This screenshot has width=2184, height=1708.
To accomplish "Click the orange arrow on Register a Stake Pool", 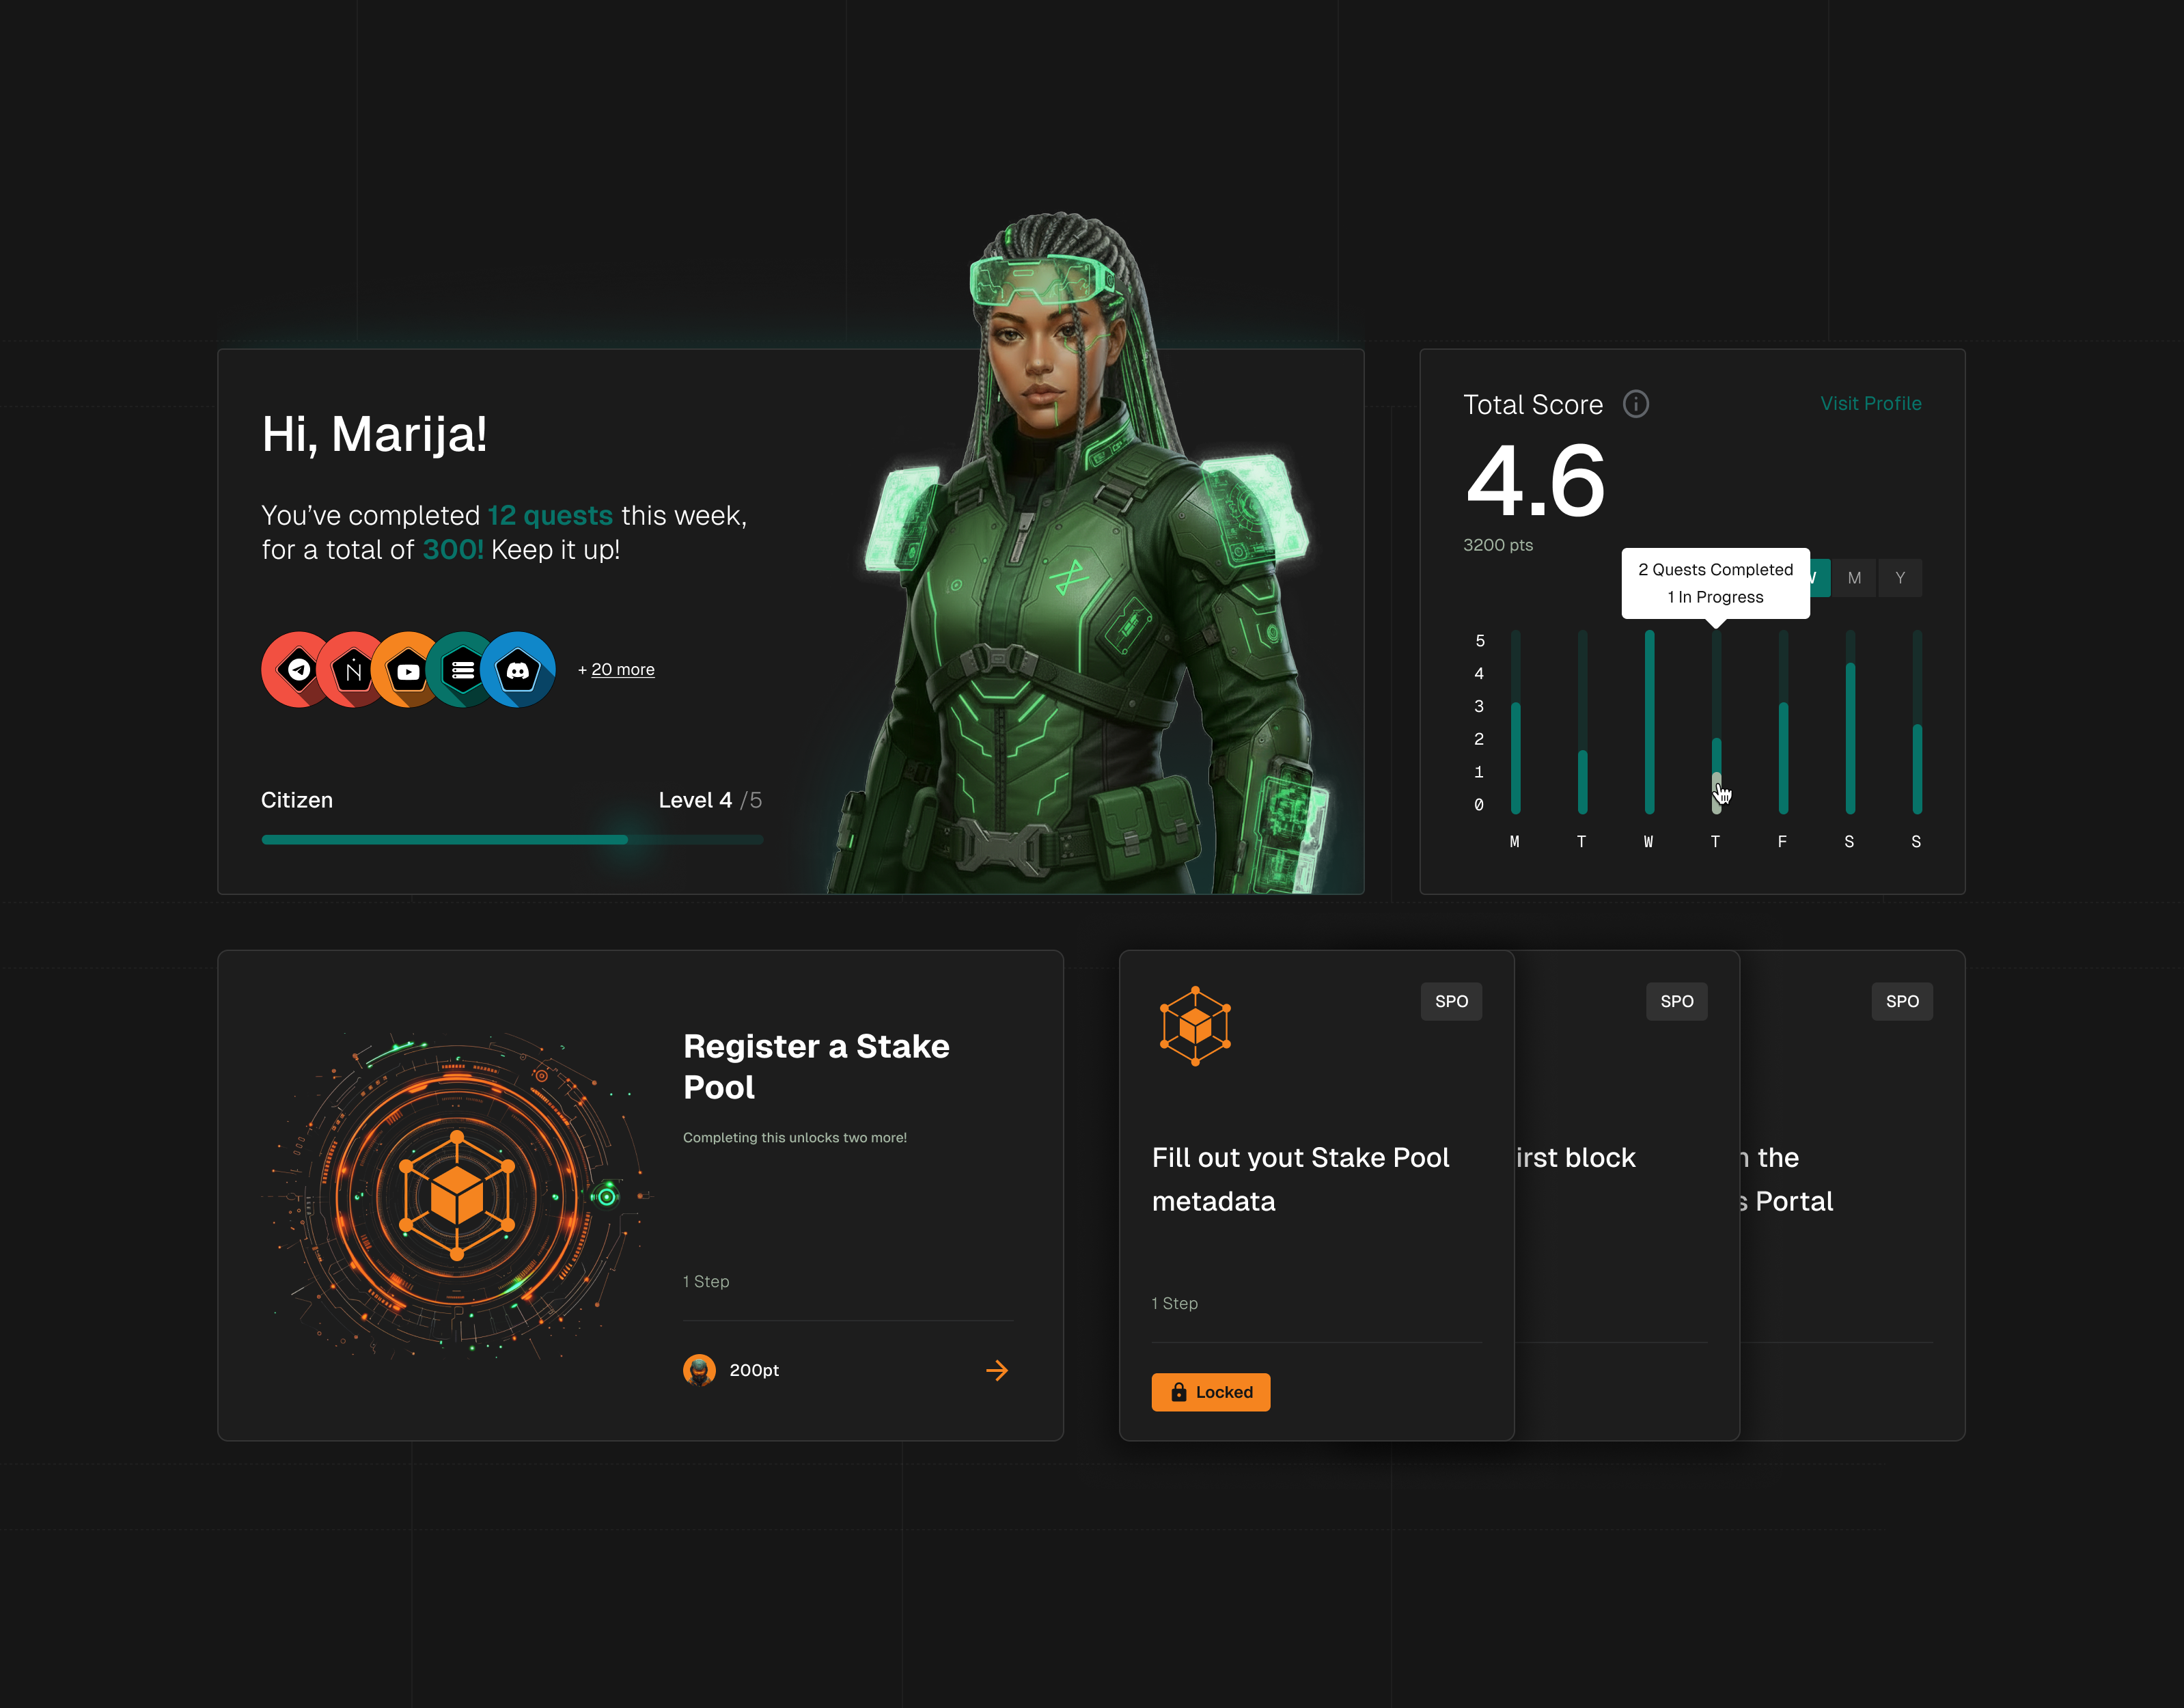I will tap(996, 1370).
